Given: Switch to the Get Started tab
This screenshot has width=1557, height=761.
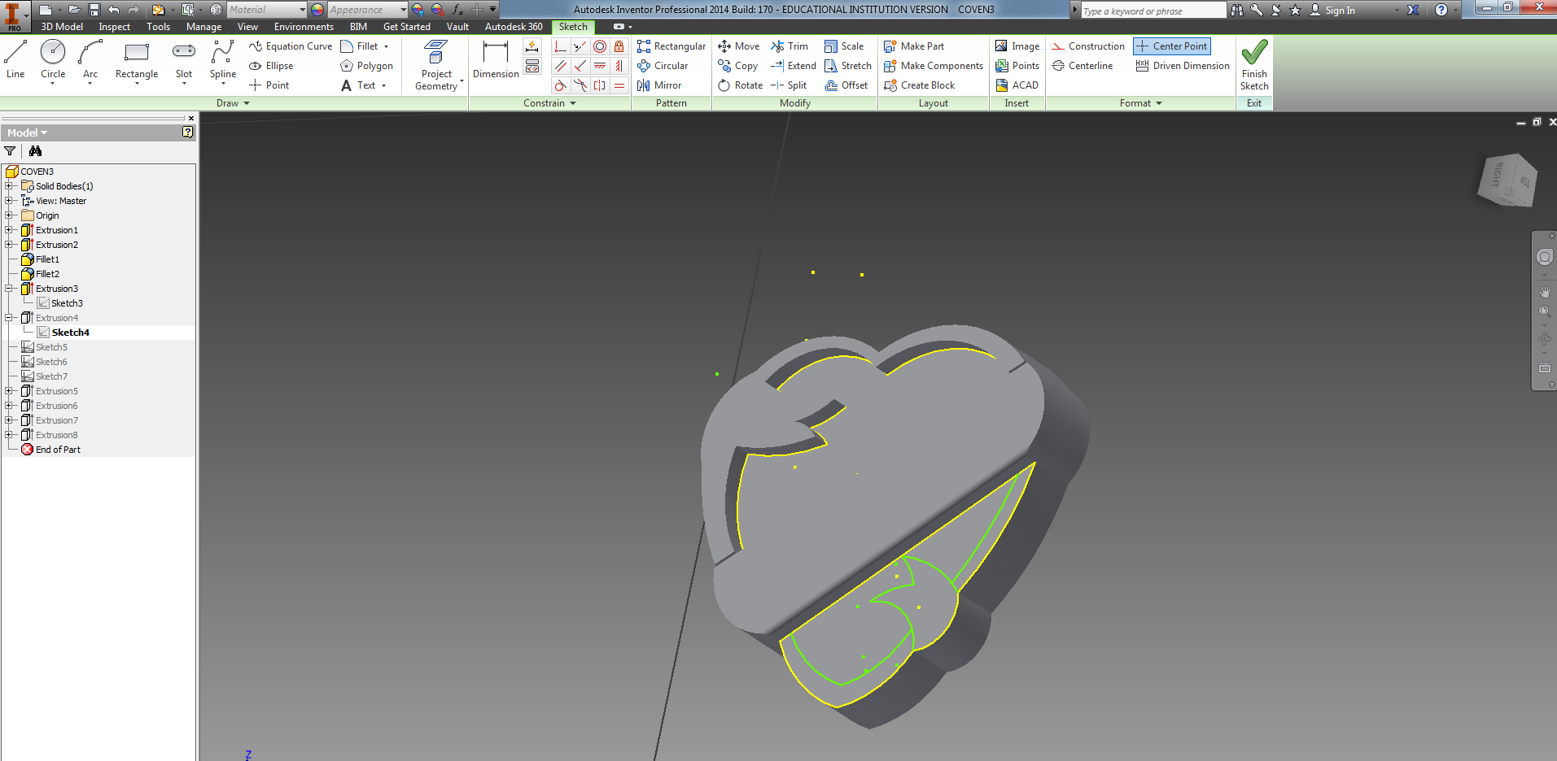Looking at the screenshot, I should coord(407,27).
